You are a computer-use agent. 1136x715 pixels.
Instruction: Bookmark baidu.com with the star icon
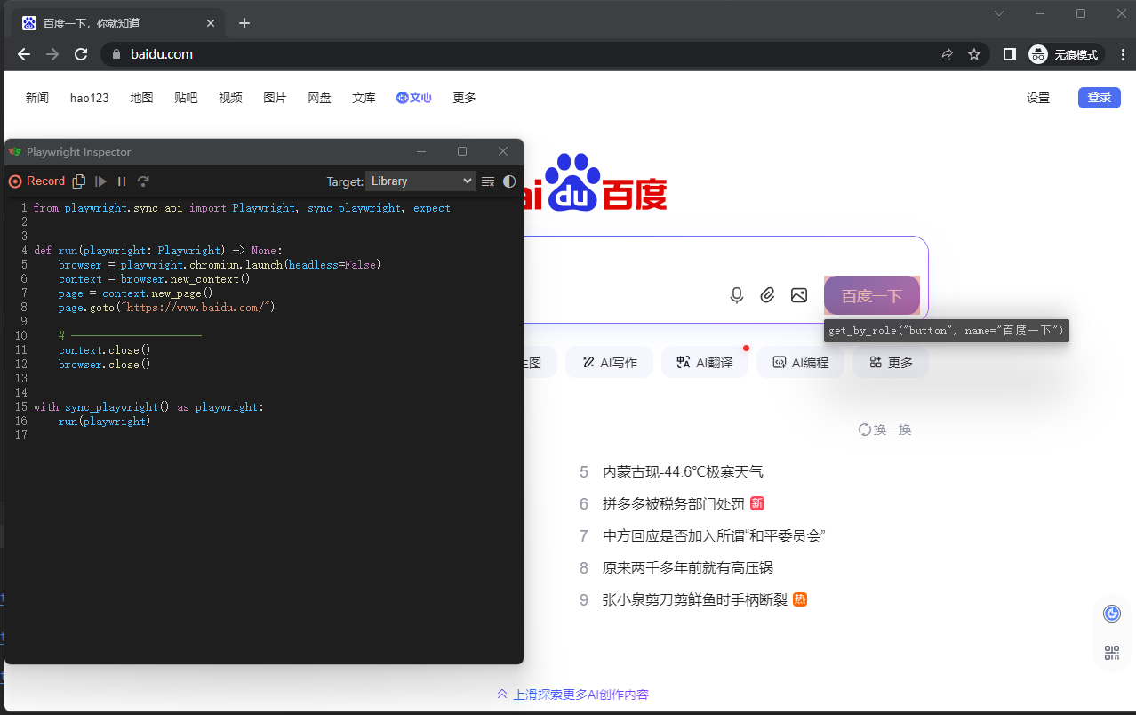(974, 54)
